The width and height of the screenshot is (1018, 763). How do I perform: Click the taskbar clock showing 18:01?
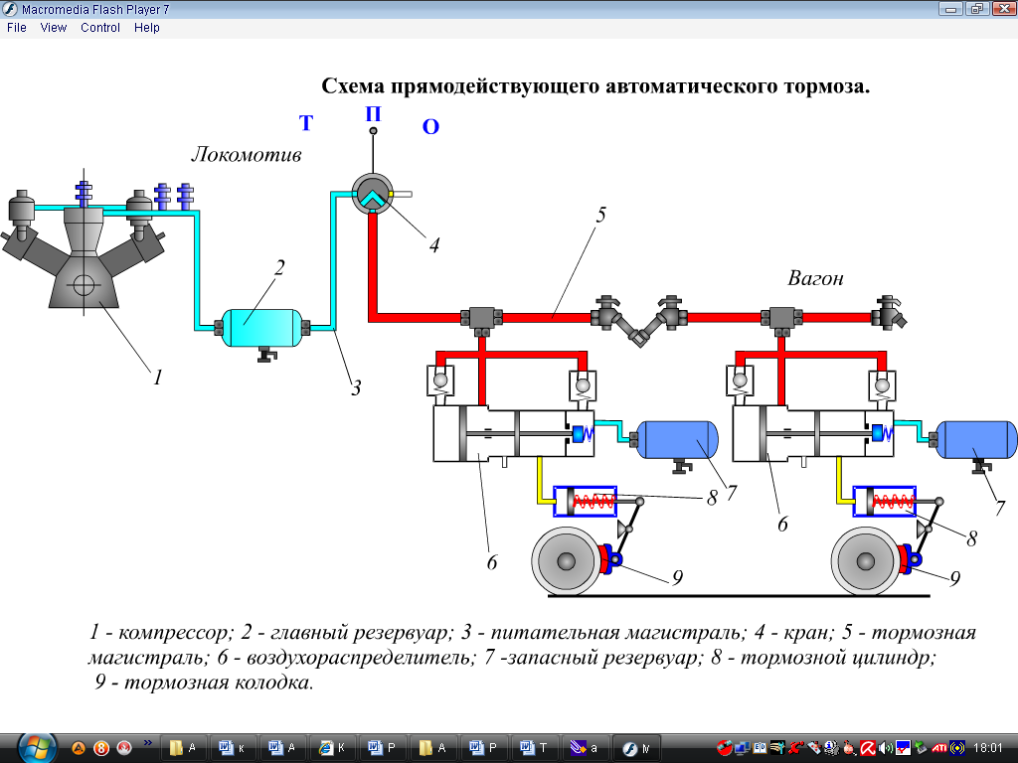coord(987,748)
